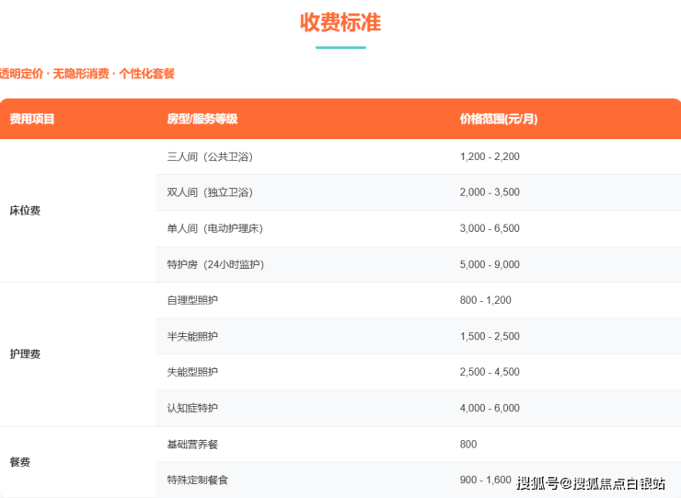Click the 特护房（24小时监护） entry
The height and width of the screenshot is (498, 681).
coord(214,265)
